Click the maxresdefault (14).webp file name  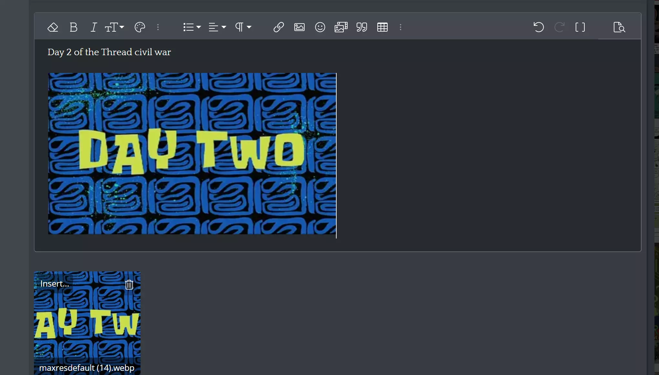[x=87, y=368]
